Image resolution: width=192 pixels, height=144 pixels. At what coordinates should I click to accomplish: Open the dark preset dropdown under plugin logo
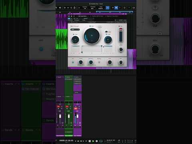(75, 30)
